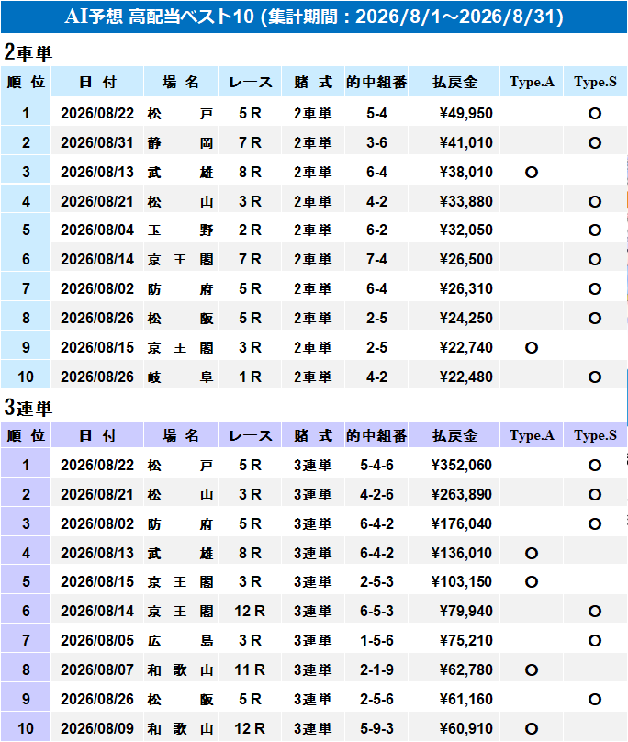Click race 1 R in ¥22,480 row
The height and width of the screenshot is (742, 628).
(250, 377)
